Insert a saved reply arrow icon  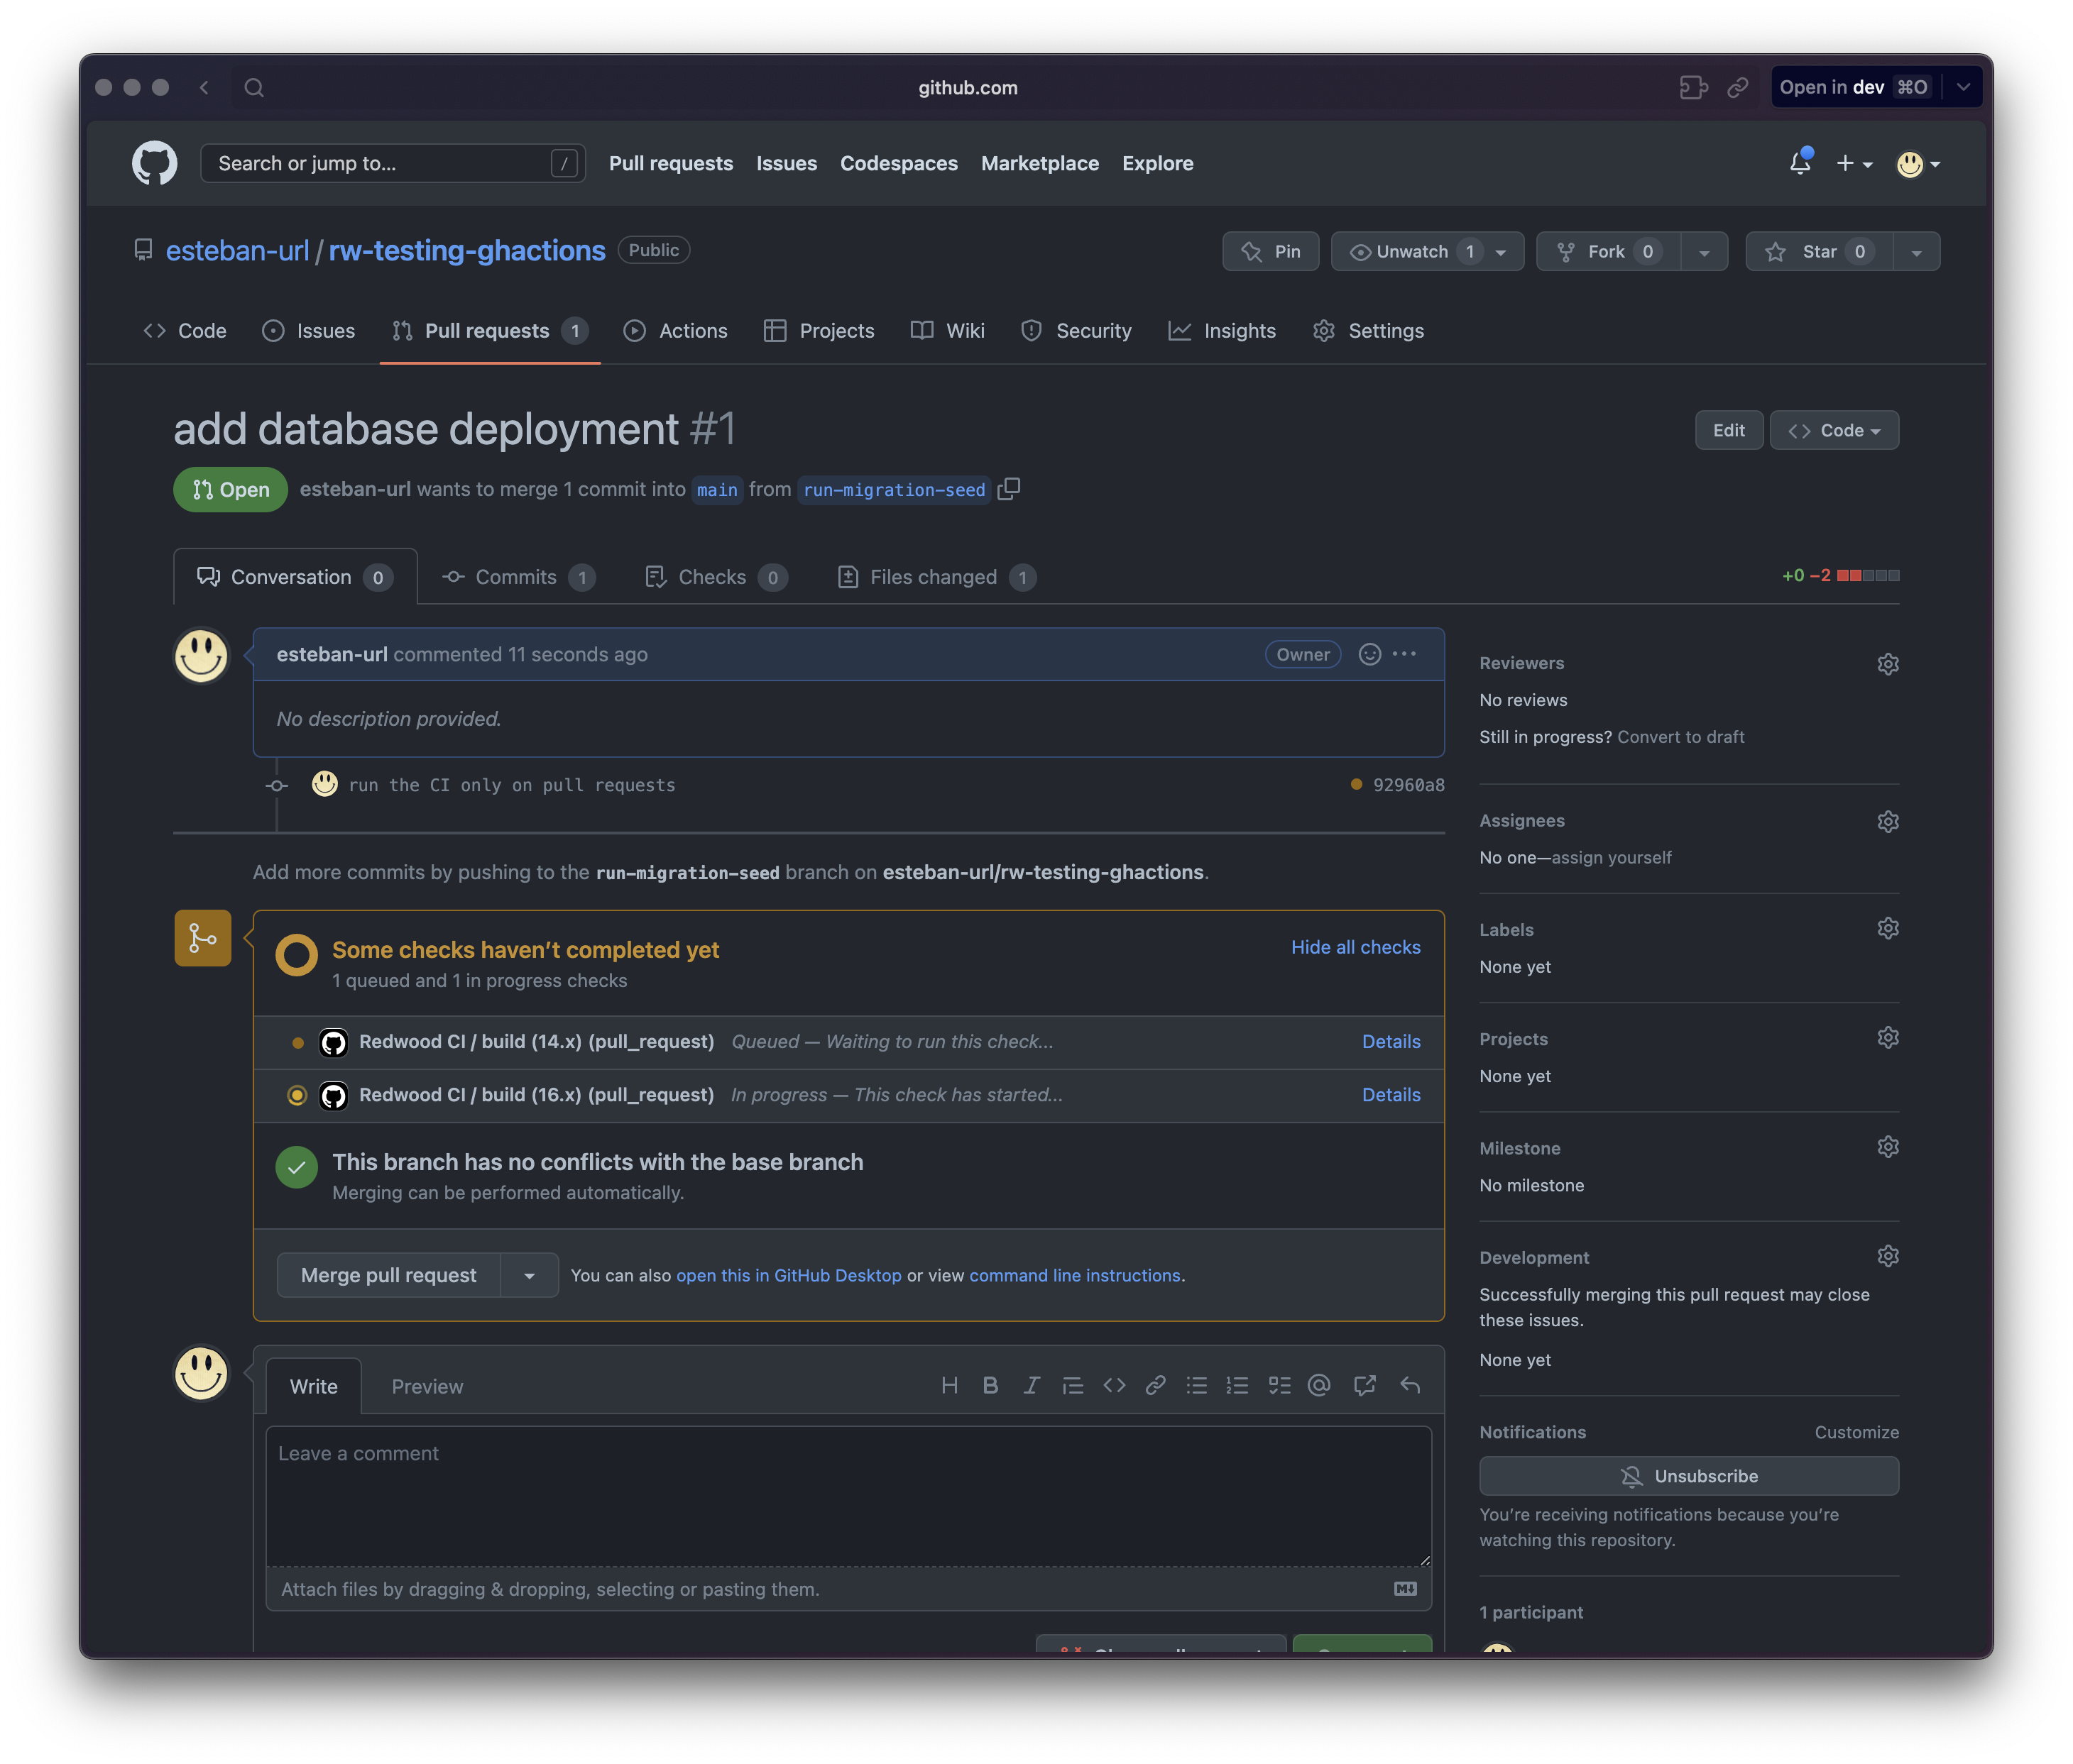pyautogui.click(x=1410, y=1385)
